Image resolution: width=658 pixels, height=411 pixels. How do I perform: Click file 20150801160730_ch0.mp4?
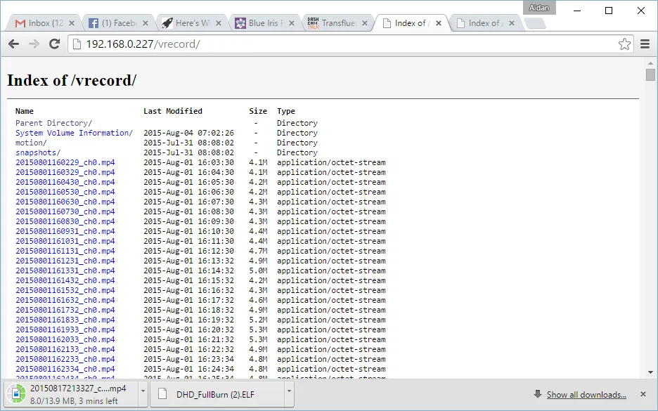click(65, 211)
